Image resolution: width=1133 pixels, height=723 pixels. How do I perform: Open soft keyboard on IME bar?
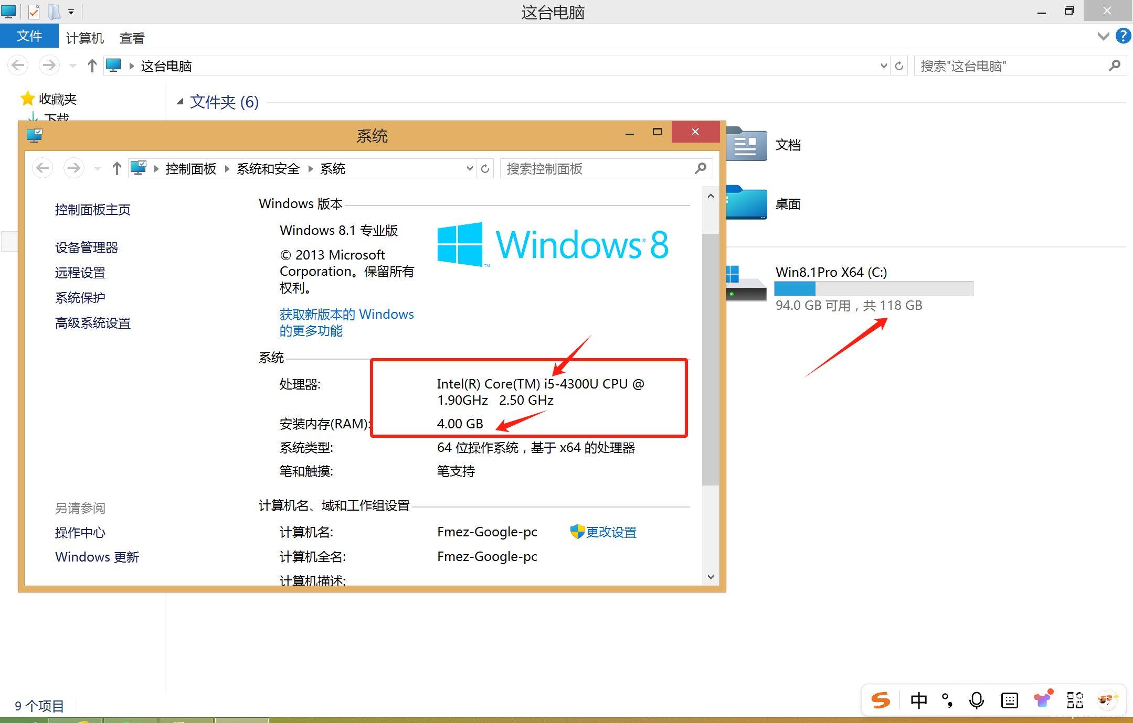[1009, 700]
